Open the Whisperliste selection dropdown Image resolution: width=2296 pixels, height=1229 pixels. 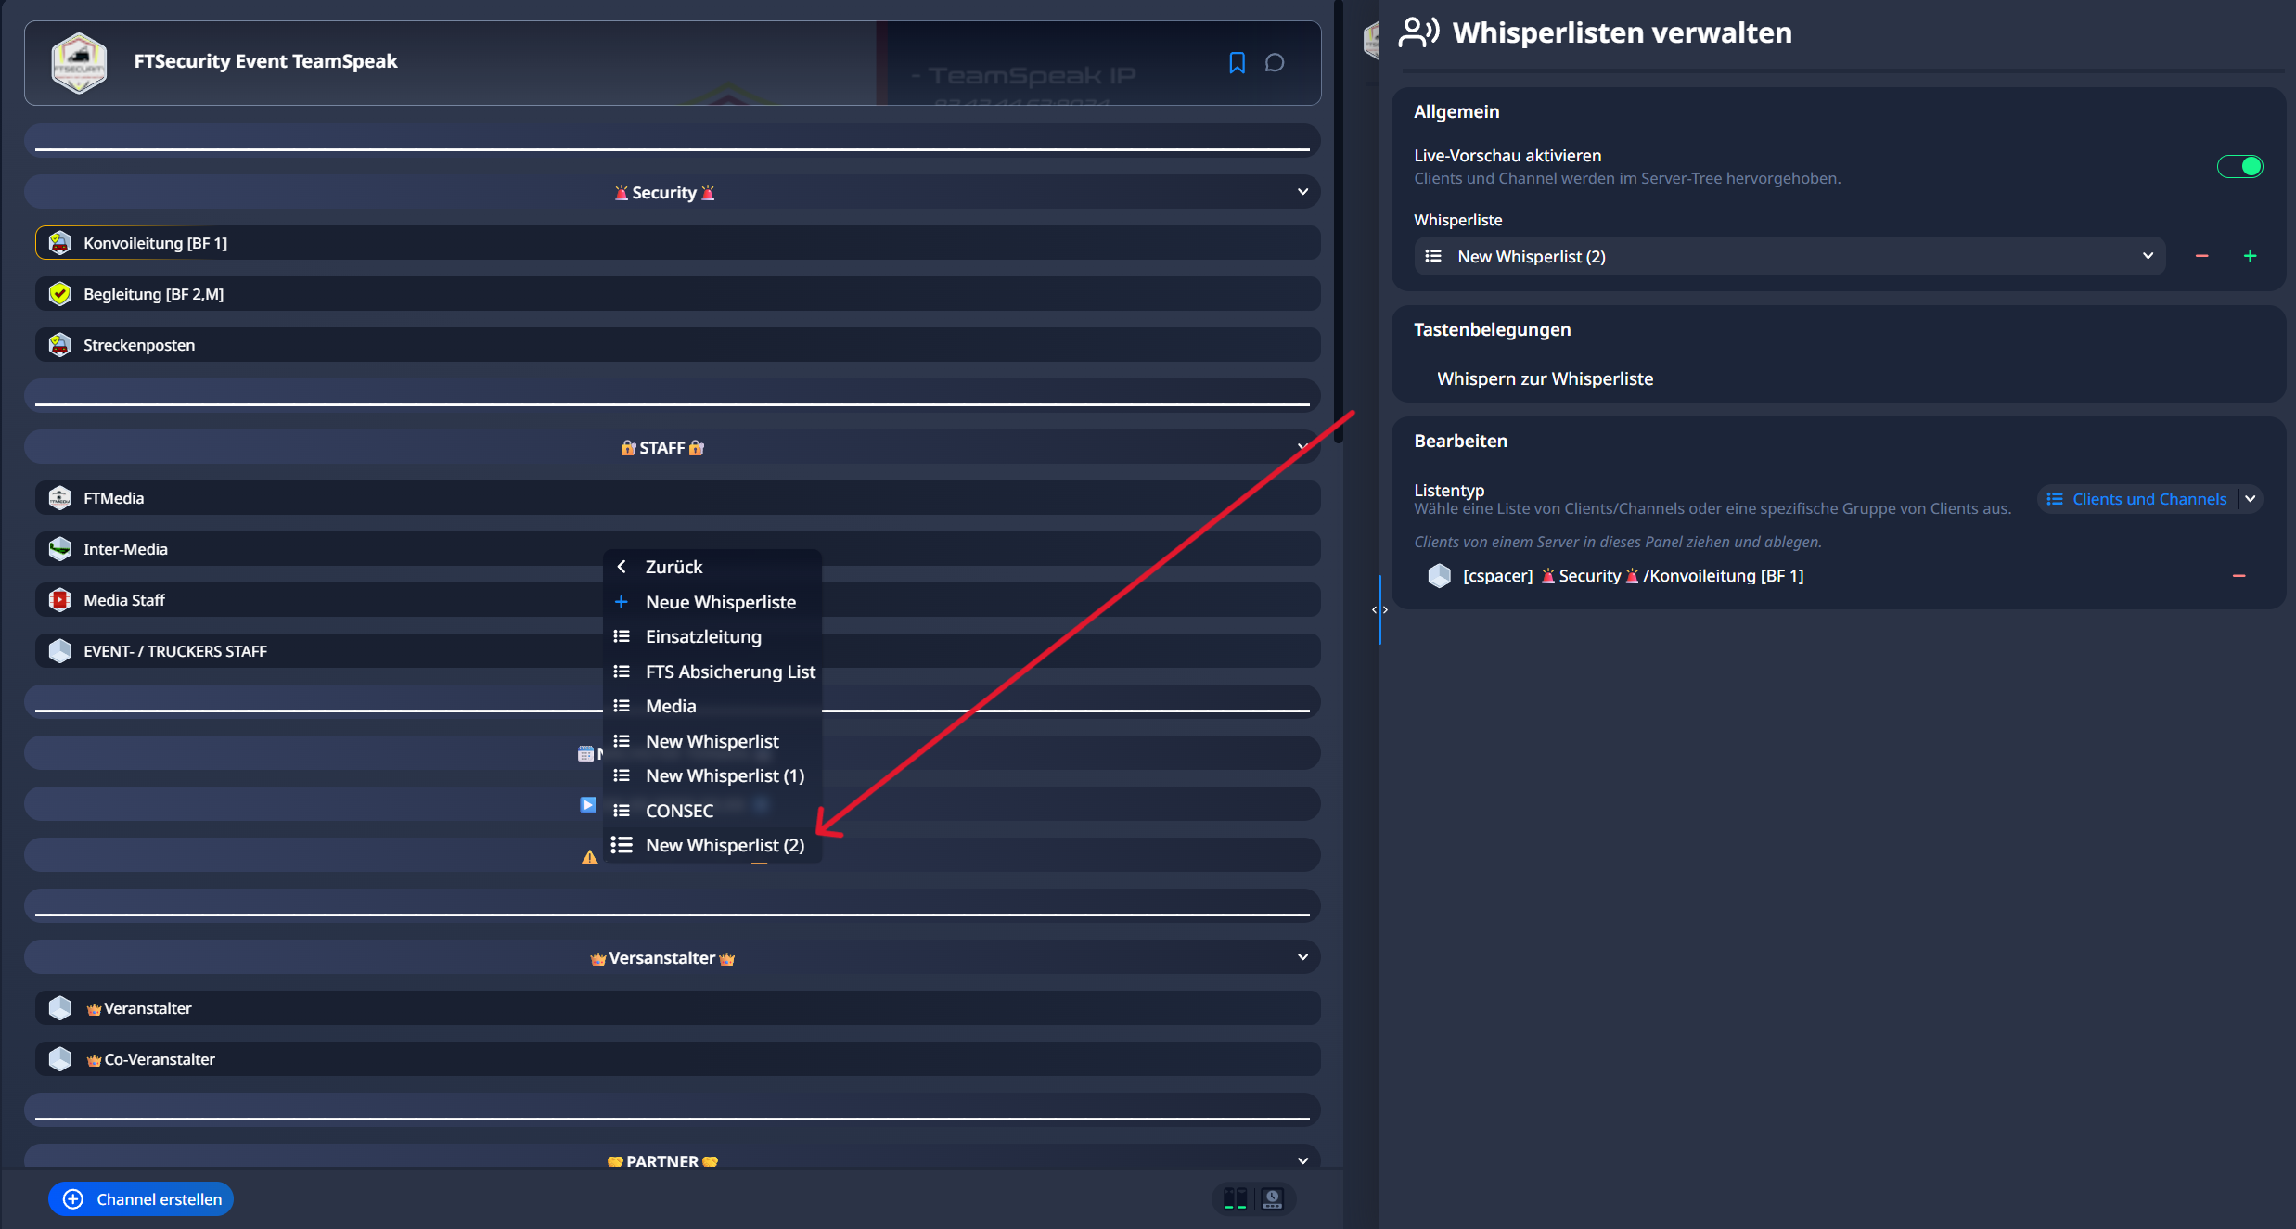(1789, 256)
